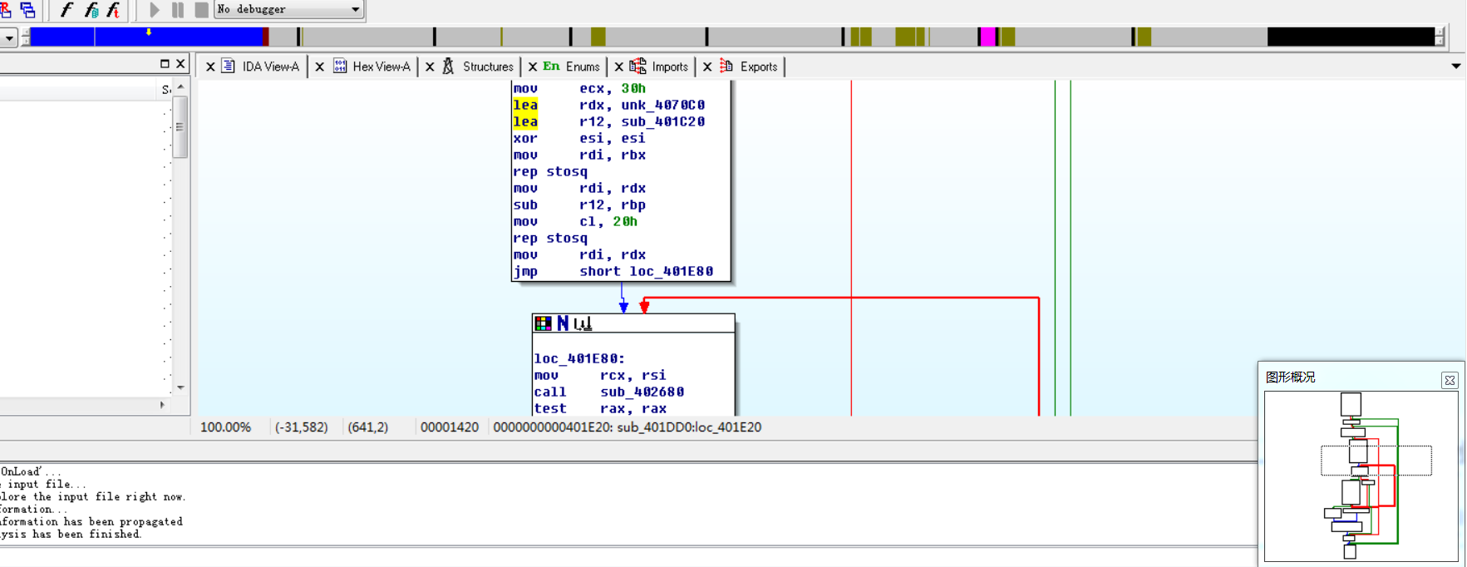
Task: Click left panel vertical scrollbar thumb
Action: (180, 127)
